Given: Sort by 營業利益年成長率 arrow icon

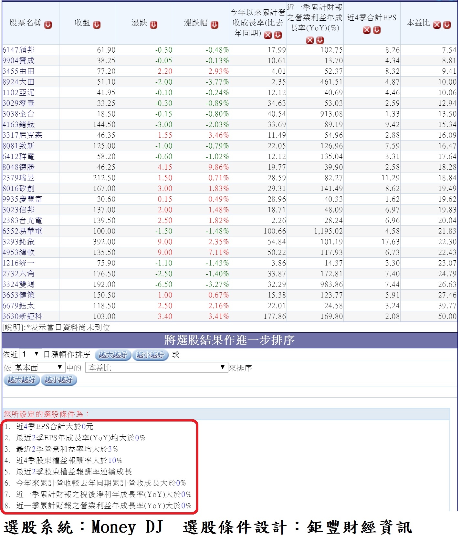Looking at the screenshot, I should pos(320,40).
